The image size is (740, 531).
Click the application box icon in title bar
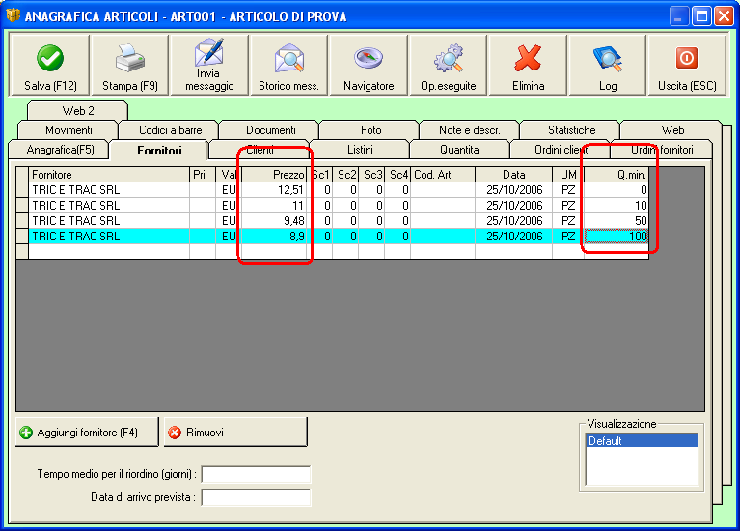(x=13, y=15)
